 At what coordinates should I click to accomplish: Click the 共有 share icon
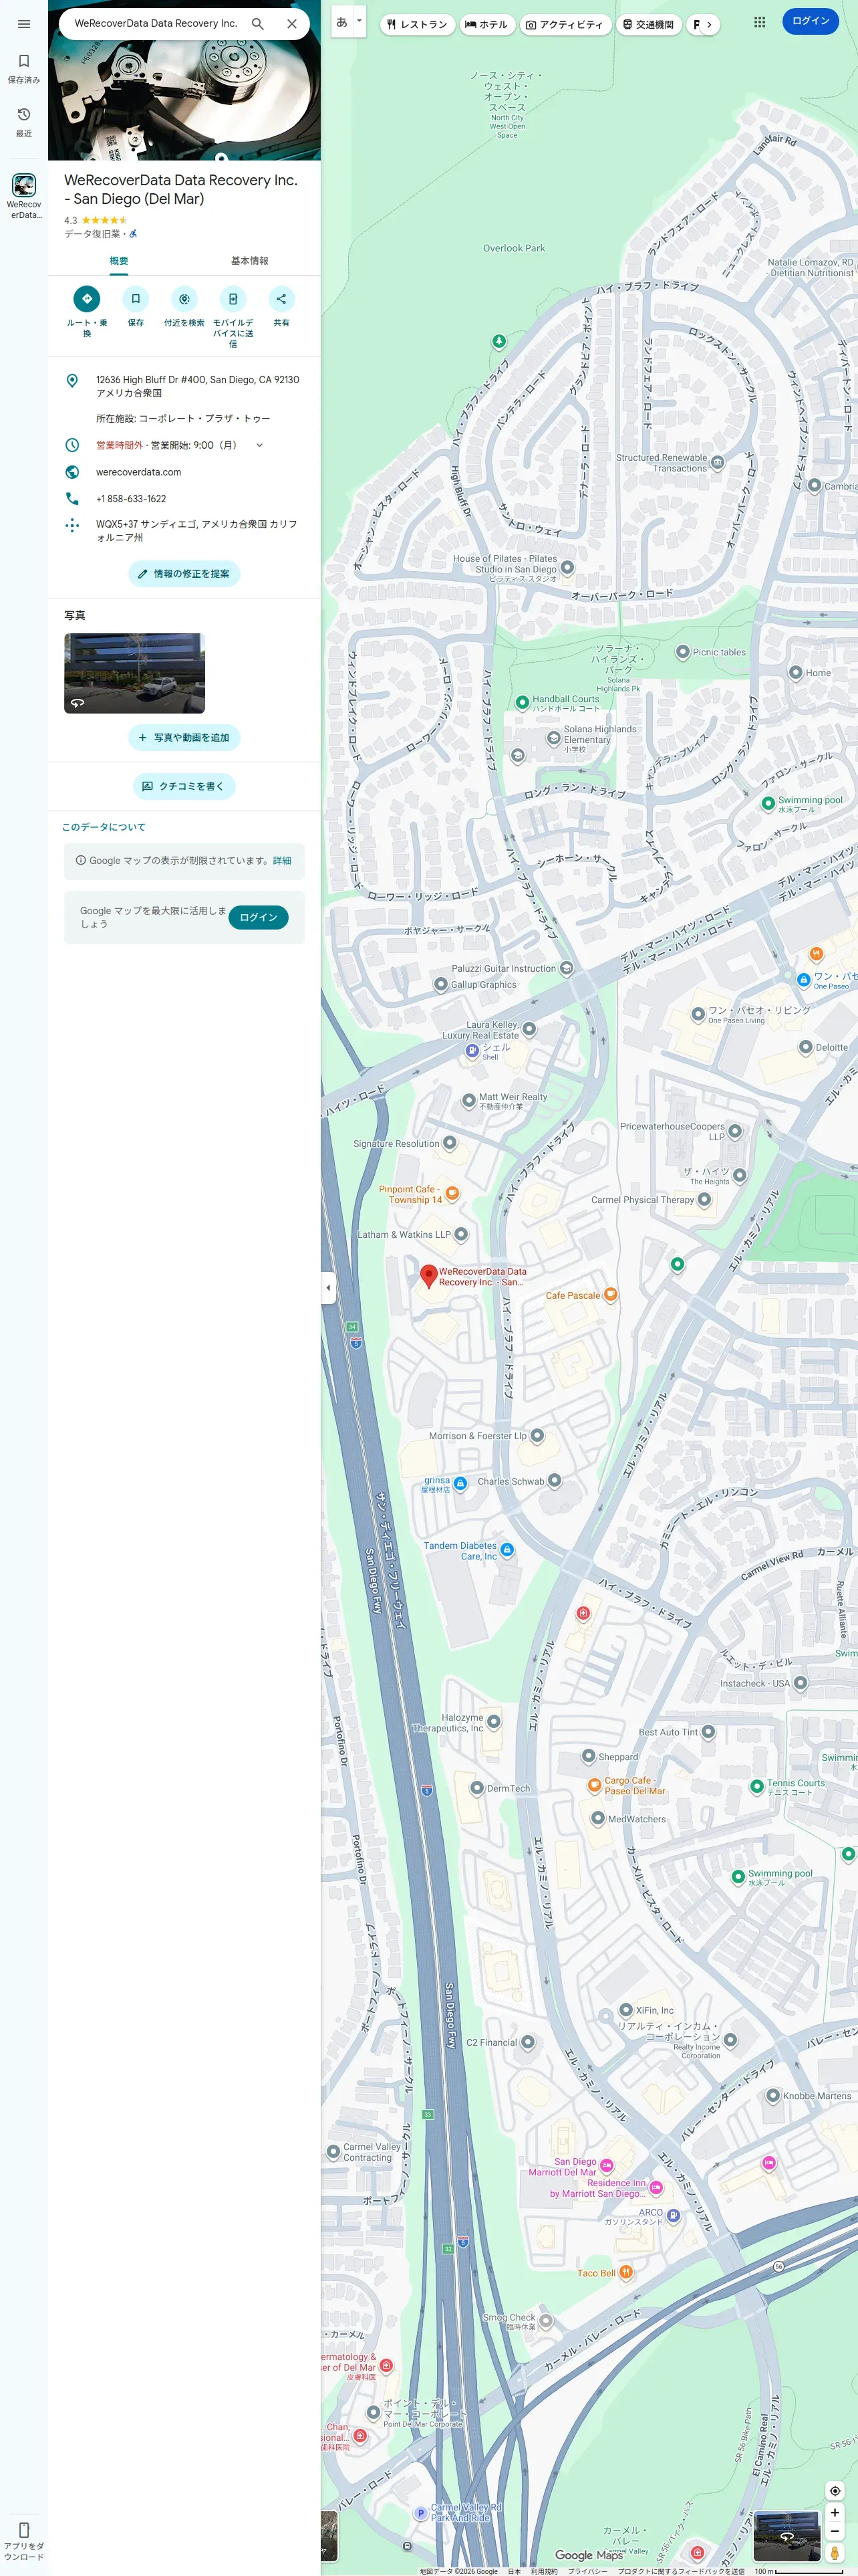tap(282, 299)
